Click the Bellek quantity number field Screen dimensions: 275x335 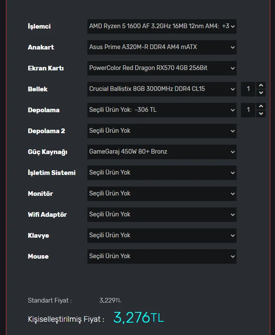click(249, 89)
